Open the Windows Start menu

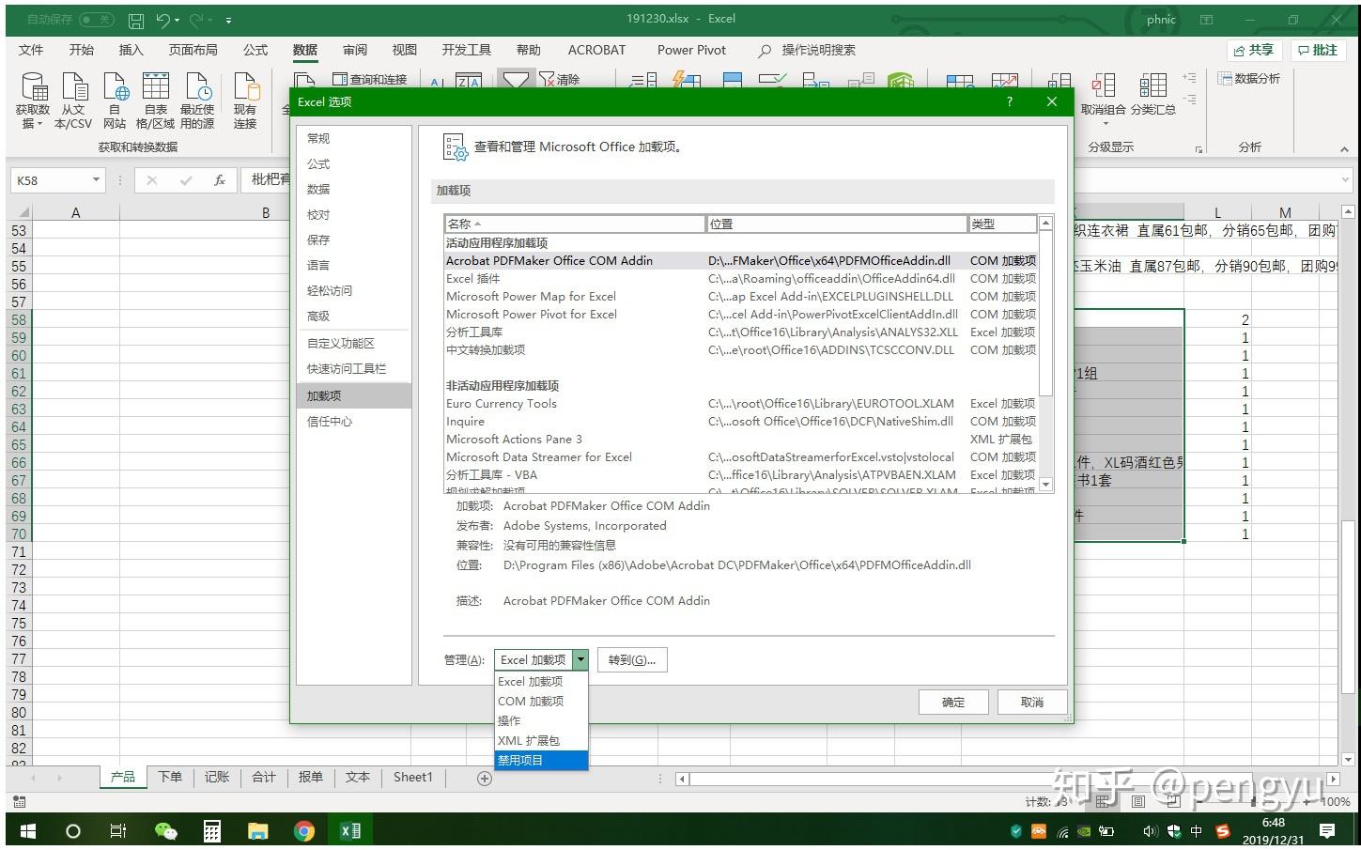click(x=27, y=830)
